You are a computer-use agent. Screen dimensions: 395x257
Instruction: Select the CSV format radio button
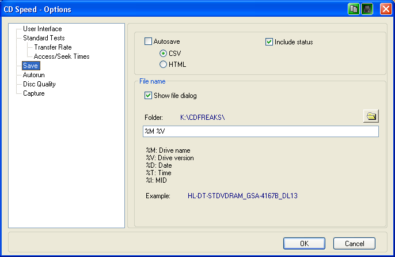click(164, 54)
